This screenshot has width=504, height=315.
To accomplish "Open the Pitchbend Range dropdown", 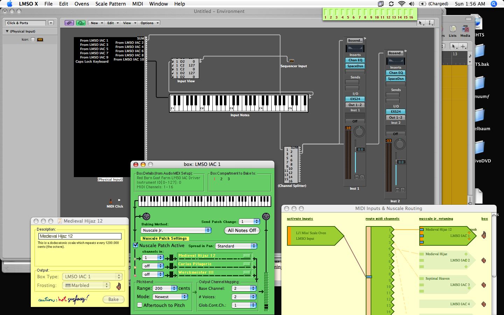I will coord(165,288).
